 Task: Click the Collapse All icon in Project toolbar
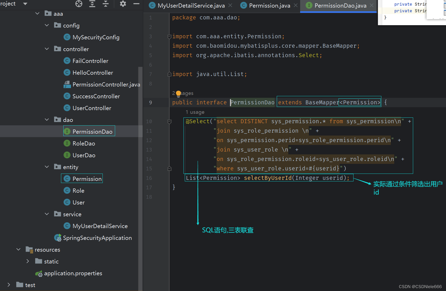click(x=106, y=4)
